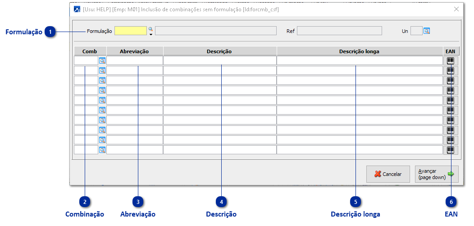Open the Comb search icon in sixth row
This screenshot has width=474, height=226.
tap(102, 110)
